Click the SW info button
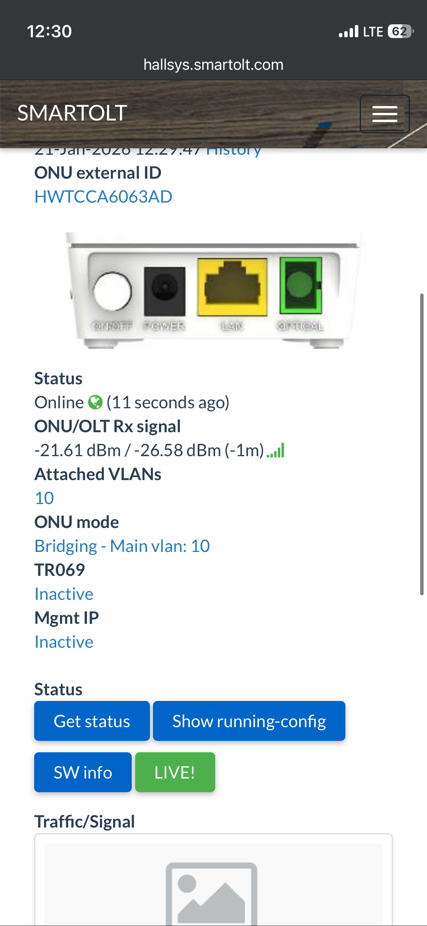Viewport: 427px width, 926px height. pos(83,772)
